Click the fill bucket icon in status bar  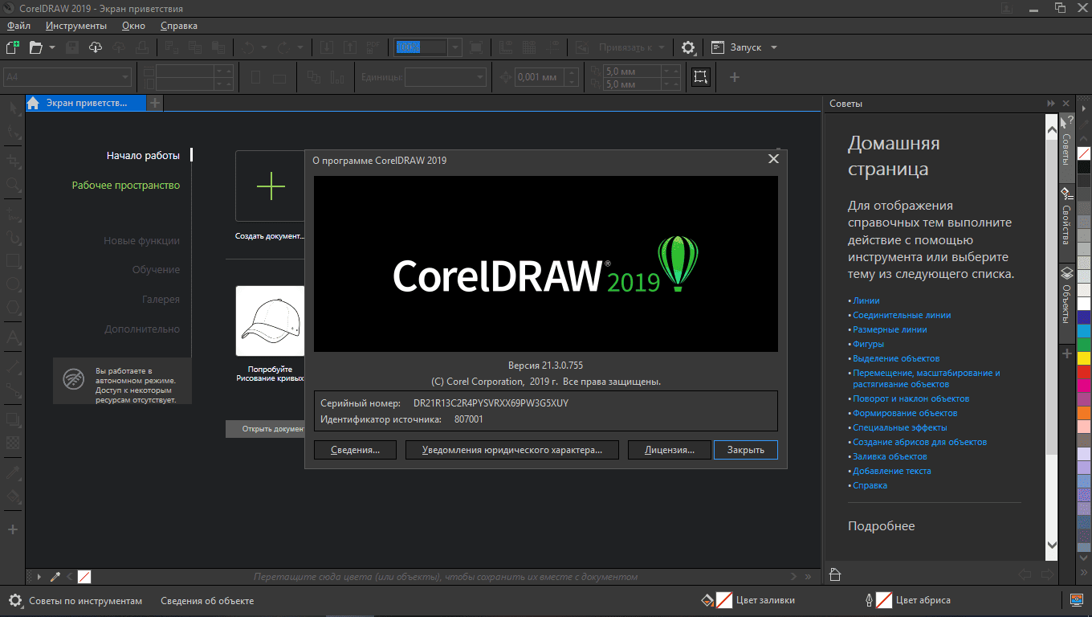click(x=707, y=600)
